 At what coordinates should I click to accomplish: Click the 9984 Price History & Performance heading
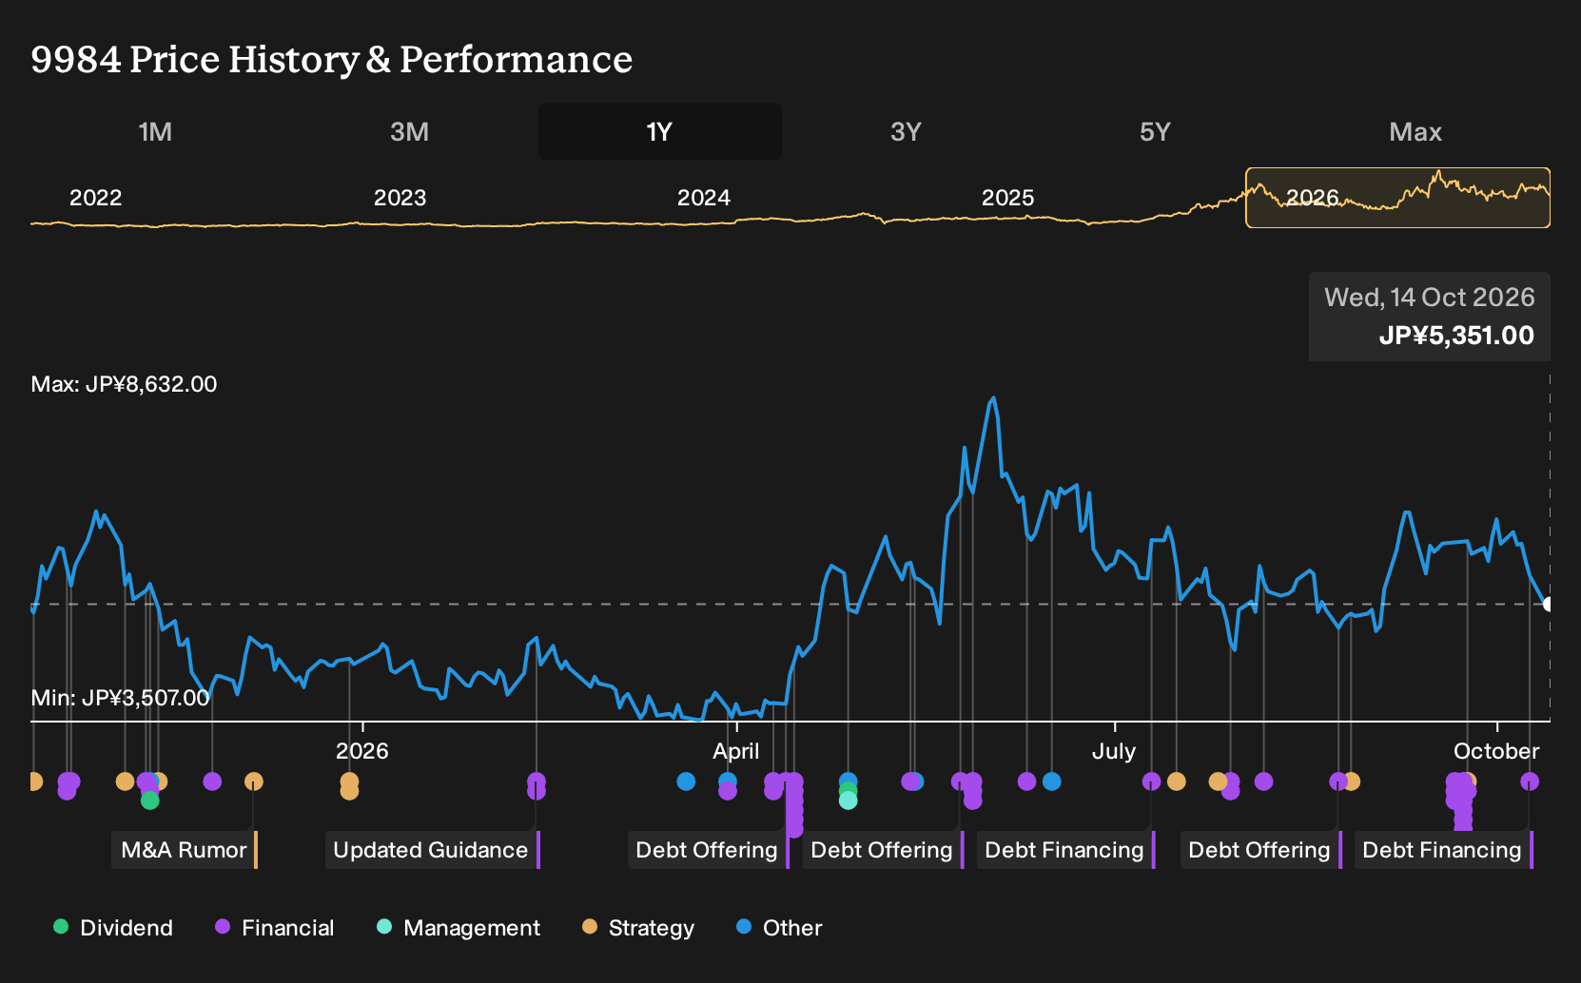(x=332, y=59)
